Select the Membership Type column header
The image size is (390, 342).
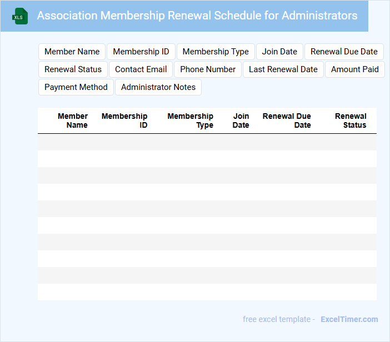pos(191,120)
